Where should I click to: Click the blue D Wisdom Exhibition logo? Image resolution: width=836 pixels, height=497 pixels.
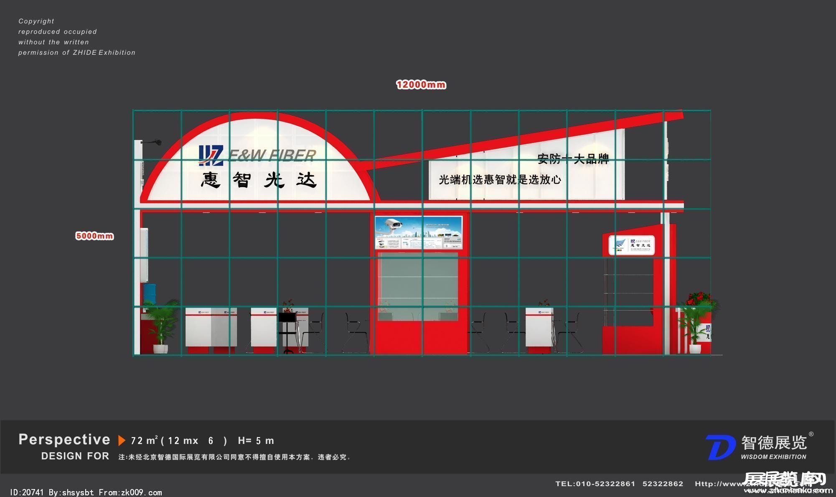720,447
